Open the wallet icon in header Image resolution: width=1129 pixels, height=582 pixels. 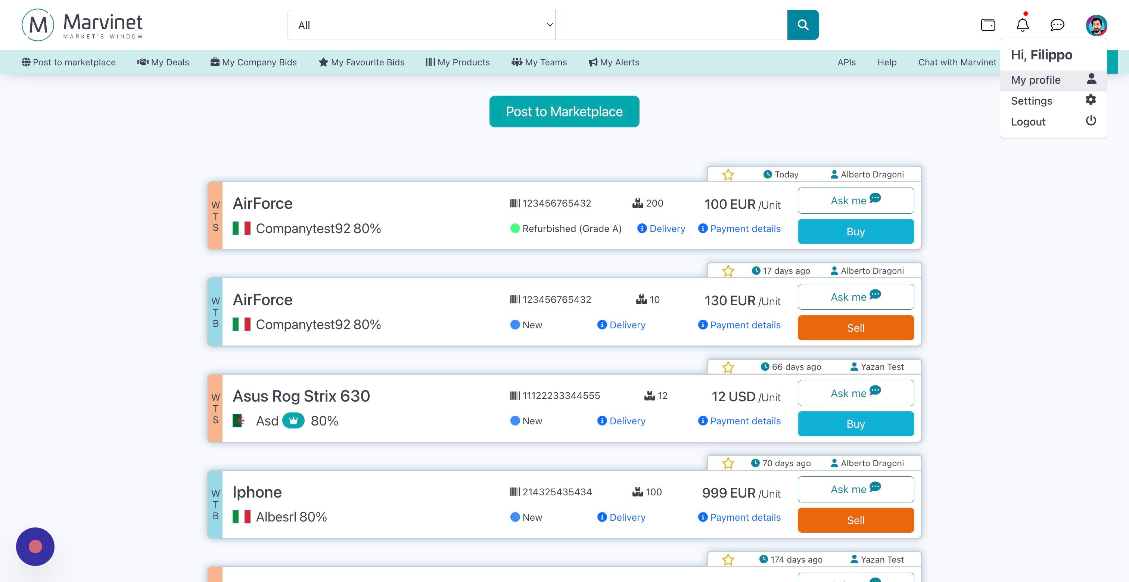point(988,25)
